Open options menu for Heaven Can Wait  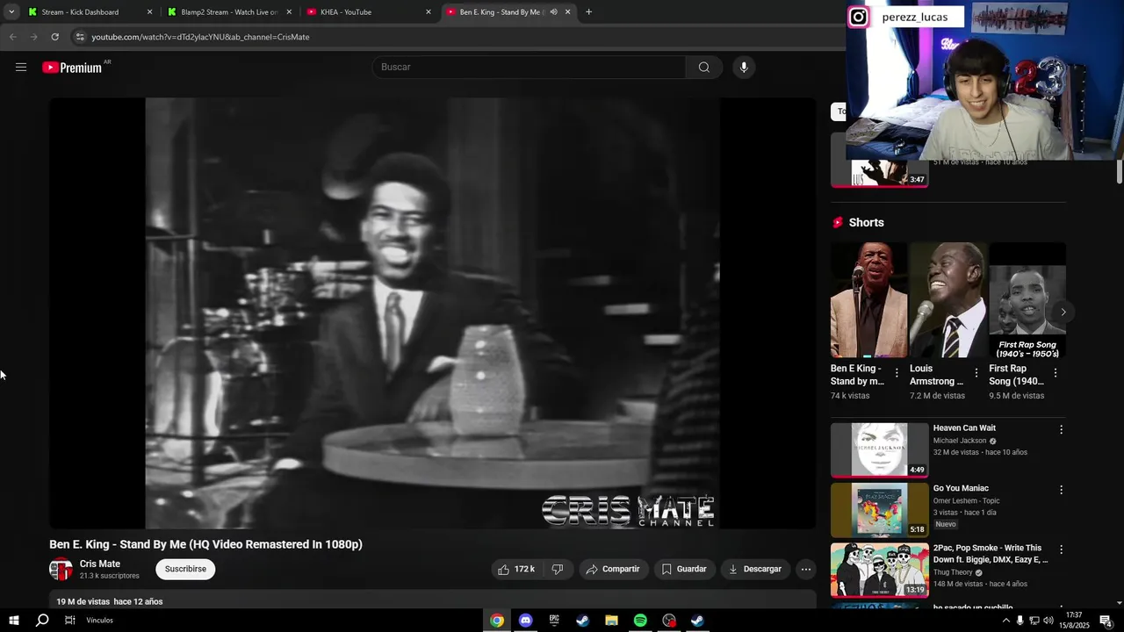[1061, 430]
